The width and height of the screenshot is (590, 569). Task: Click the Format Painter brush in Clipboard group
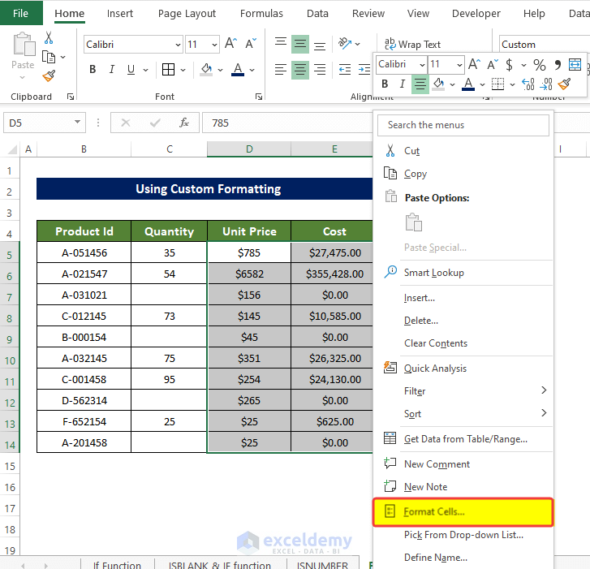49,76
